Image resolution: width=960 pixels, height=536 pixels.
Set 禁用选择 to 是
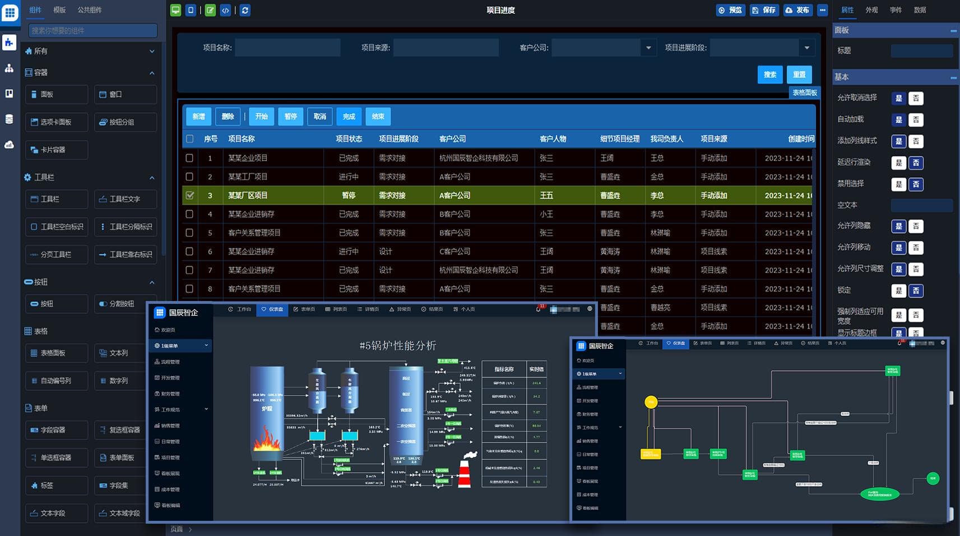coord(898,184)
